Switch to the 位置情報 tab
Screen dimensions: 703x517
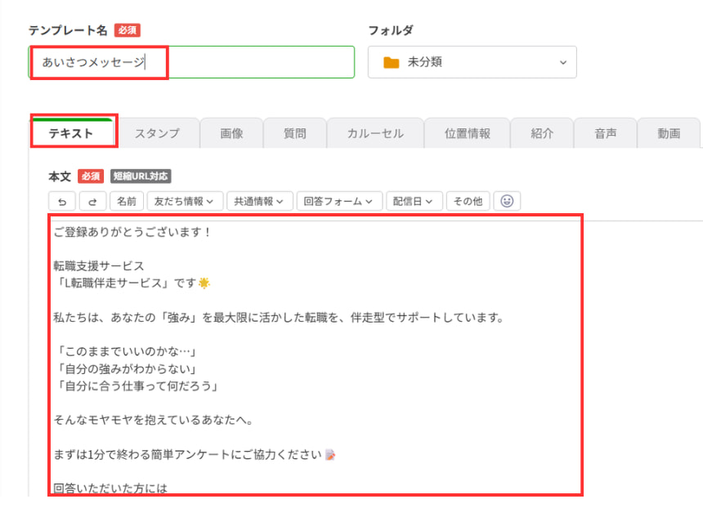click(x=468, y=133)
